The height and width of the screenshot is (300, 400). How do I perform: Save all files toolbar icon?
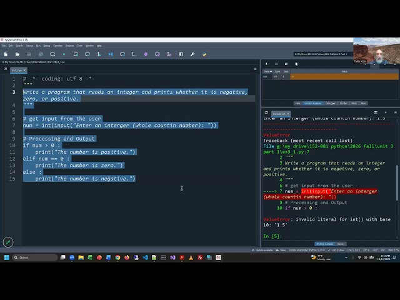41,54
